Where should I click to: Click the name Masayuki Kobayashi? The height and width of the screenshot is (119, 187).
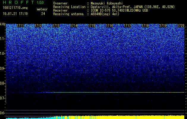[107, 3]
